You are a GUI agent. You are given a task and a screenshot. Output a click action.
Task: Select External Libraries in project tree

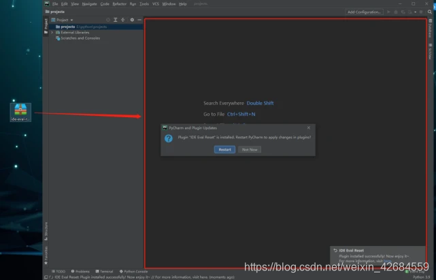pos(75,32)
